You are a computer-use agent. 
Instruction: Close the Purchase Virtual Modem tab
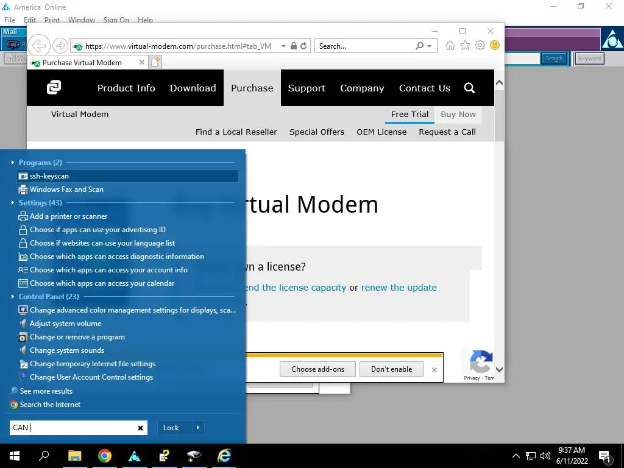coord(141,62)
